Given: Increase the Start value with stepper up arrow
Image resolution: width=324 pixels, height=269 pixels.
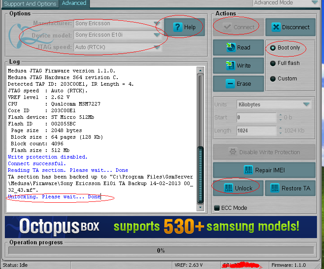Looking at the screenshot, I should point(280,115).
